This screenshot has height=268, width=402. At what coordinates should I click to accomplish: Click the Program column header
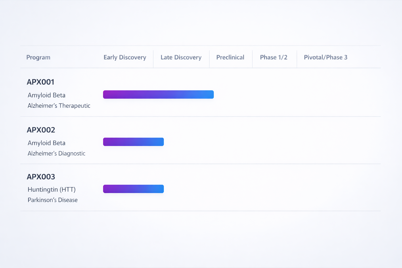pos(38,57)
